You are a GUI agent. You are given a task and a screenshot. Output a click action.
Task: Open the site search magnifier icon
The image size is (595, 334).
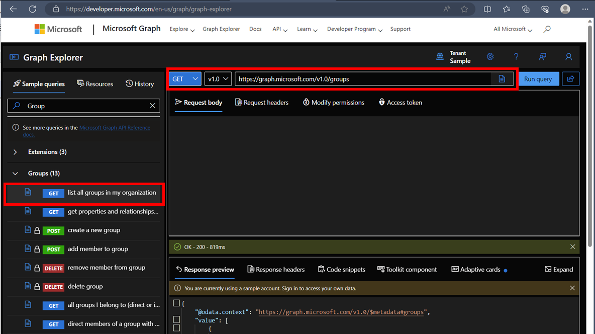(x=547, y=29)
